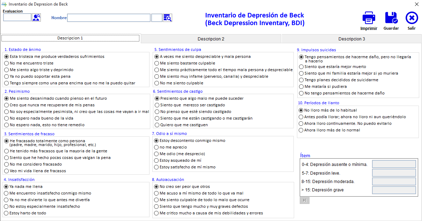Select 'Siento que he hecho pocas cosas' option

[57, 158]
